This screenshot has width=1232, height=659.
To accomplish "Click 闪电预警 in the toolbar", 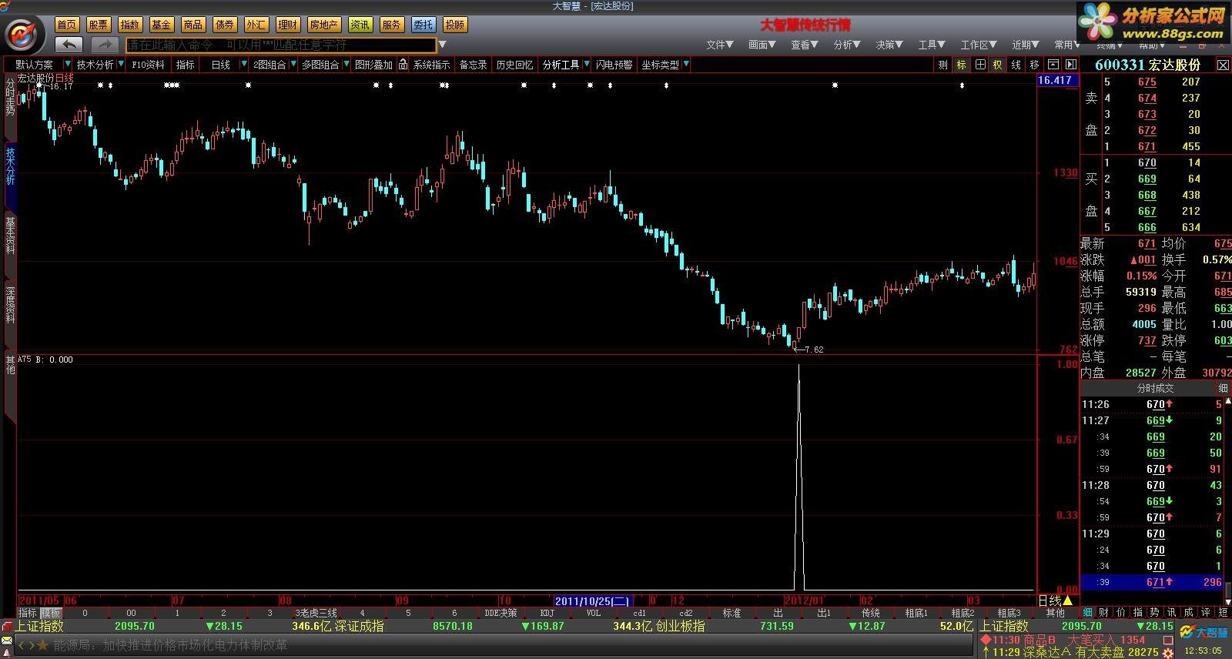I will pos(614,65).
